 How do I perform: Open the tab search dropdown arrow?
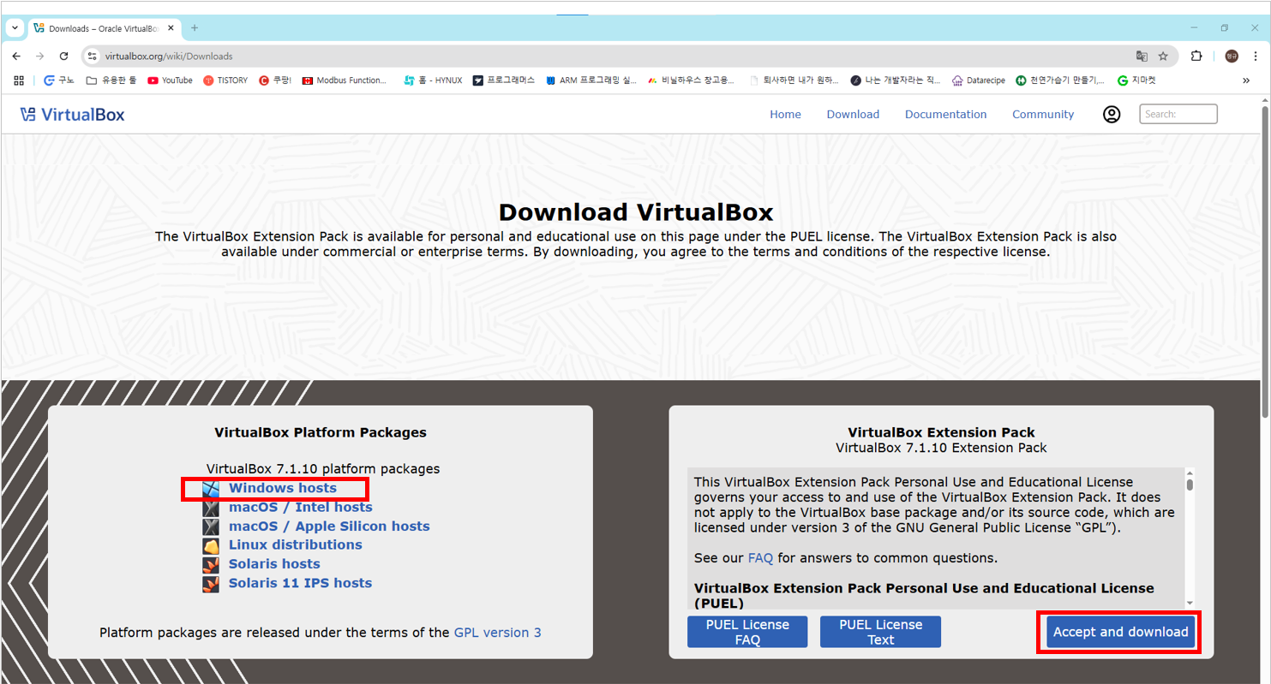click(15, 27)
